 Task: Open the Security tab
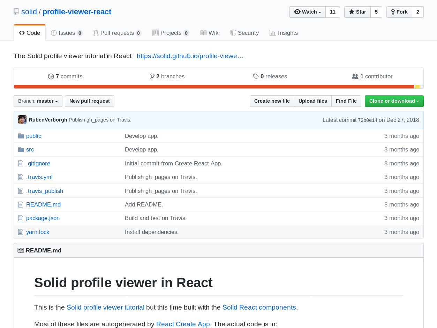(244, 33)
